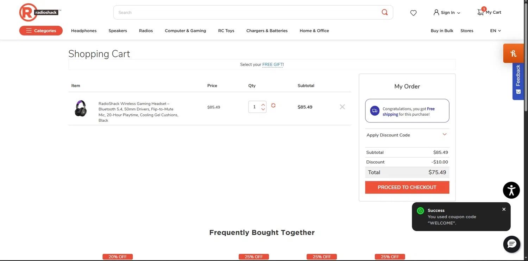Click the headset price $85.49 in Price column

pyautogui.click(x=214, y=107)
